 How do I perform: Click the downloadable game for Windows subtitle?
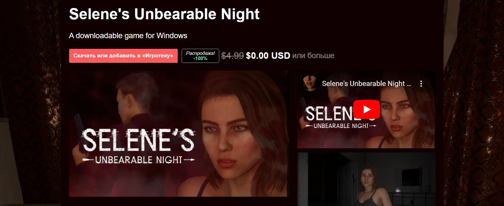[x=128, y=36]
